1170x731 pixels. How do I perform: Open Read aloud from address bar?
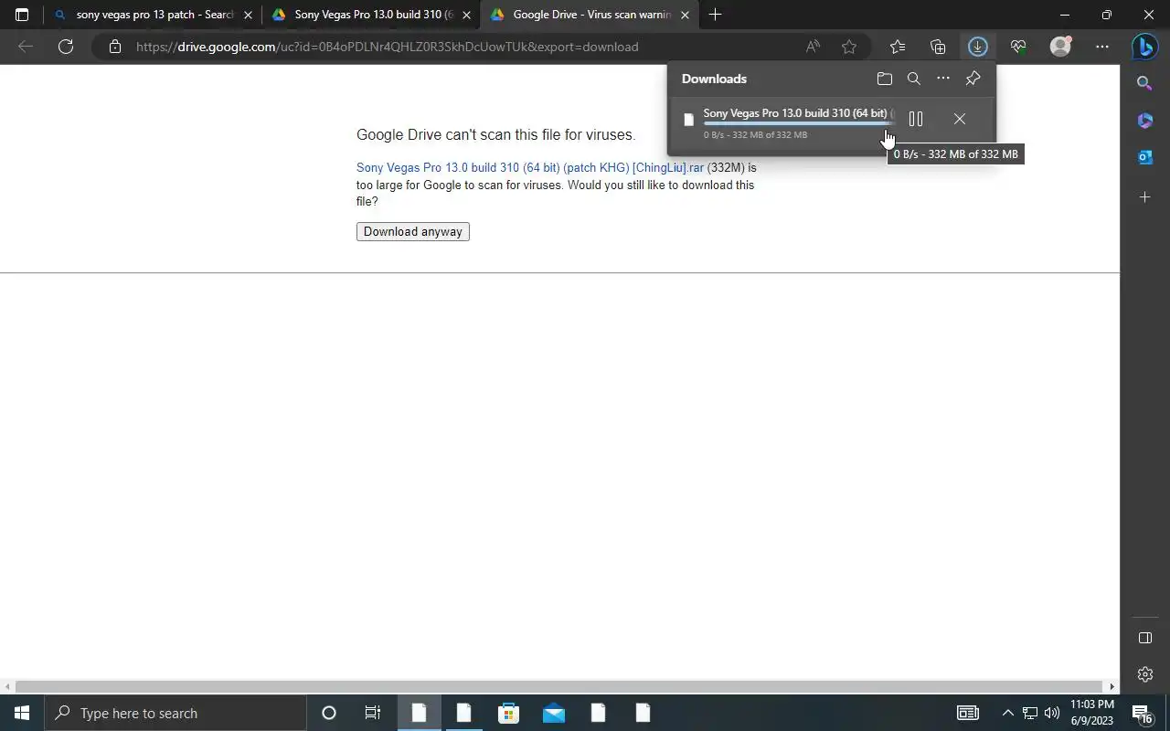[813, 47]
